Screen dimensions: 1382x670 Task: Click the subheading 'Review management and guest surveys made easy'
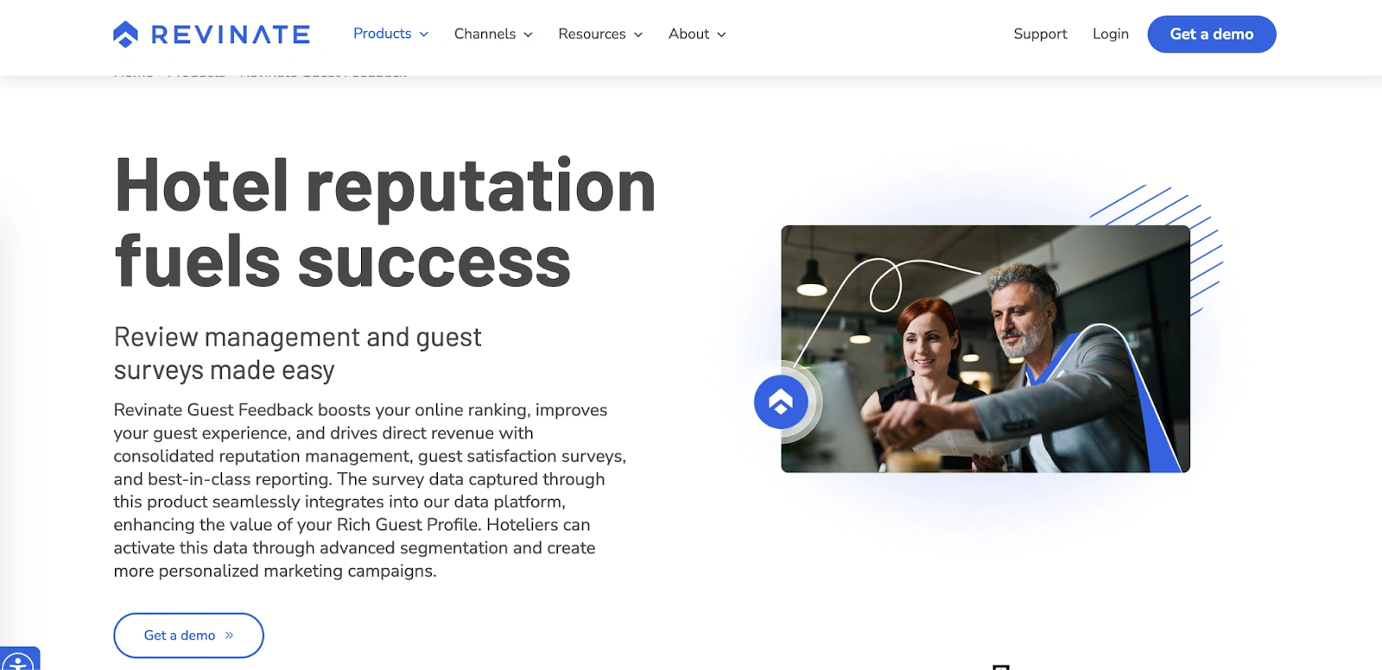(298, 353)
